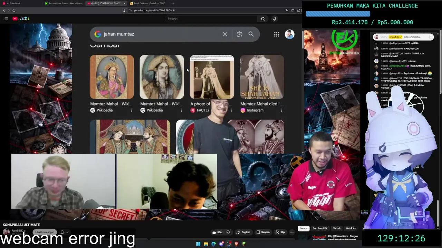This screenshot has height=248, width=442.
Task: Click the Wikipedia source under first image
Action: [102, 110]
